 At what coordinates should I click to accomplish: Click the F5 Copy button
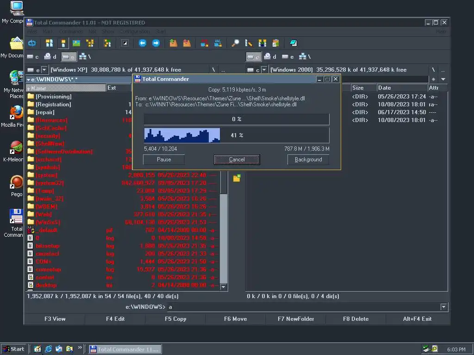point(175,319)
